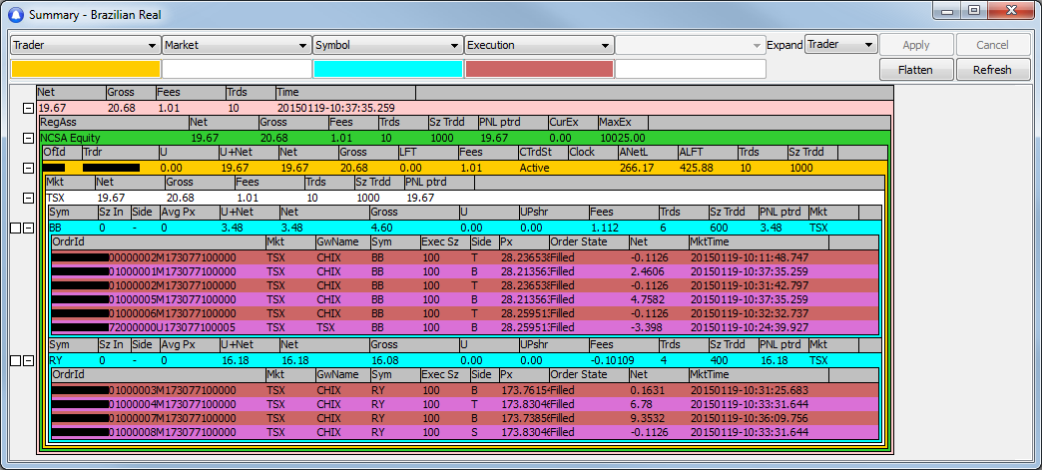Tick the checkbox beside the RY row

pyautogui.click(x=14, y=360)
